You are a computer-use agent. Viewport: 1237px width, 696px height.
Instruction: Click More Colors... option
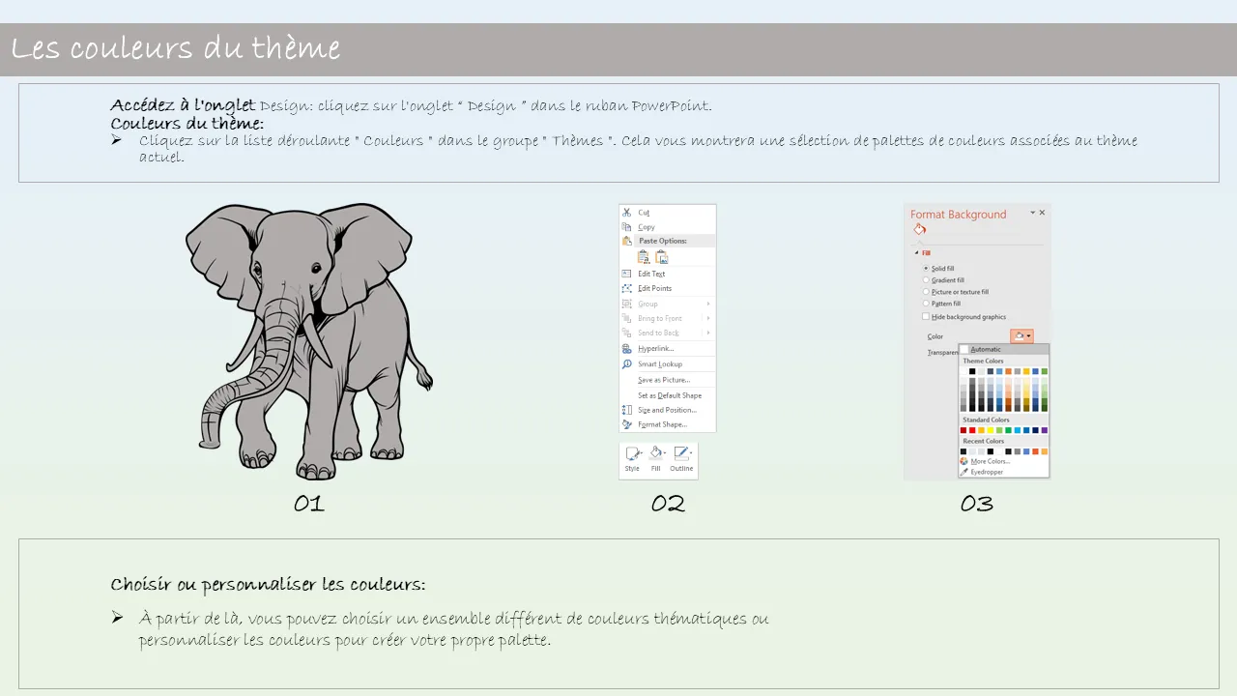[x=990, y=461]
